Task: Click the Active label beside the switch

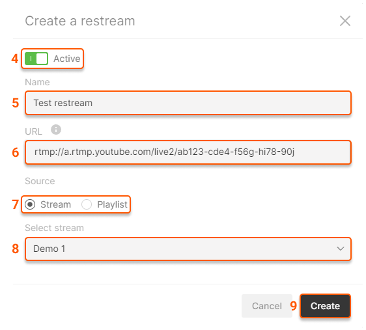Action: coord(67,59)
